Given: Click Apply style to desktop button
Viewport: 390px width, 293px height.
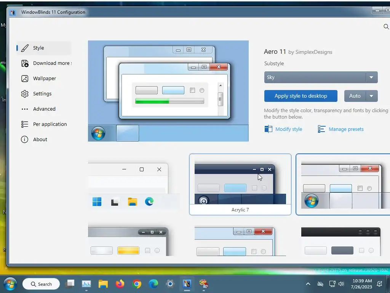Looking at the screenshot, I should (x=301, y=96).
